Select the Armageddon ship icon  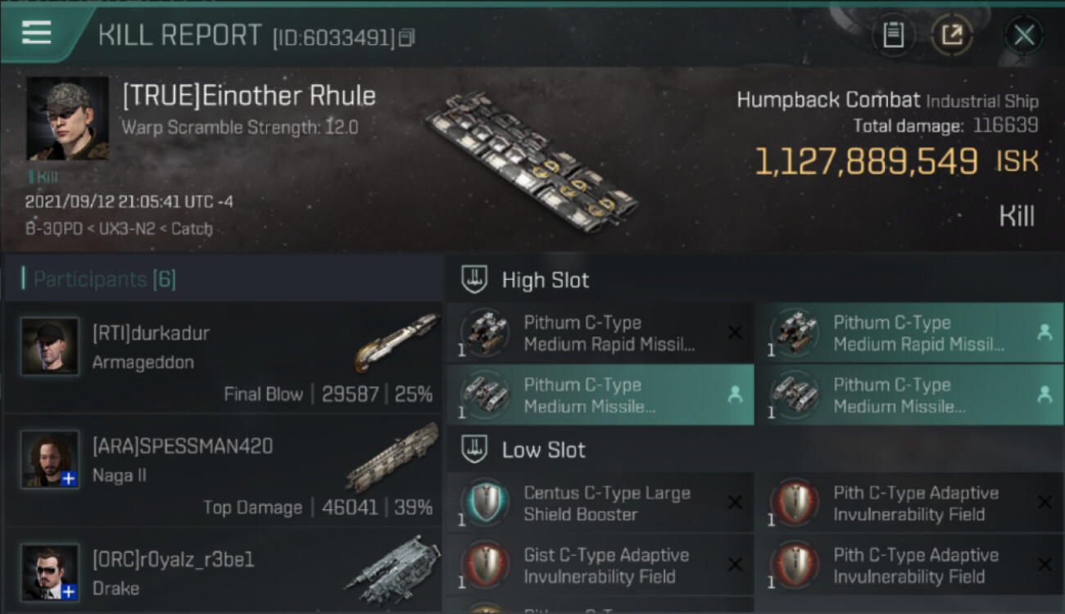[x=397, y=342]
